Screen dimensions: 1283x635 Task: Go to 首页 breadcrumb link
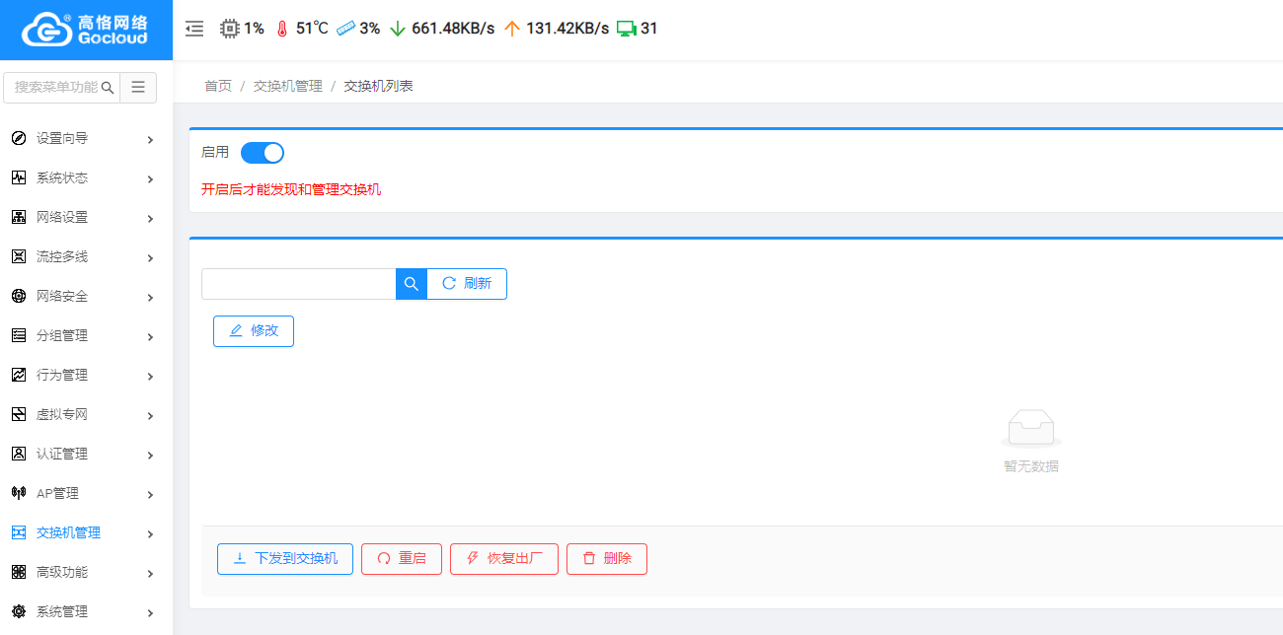(218, 86)
